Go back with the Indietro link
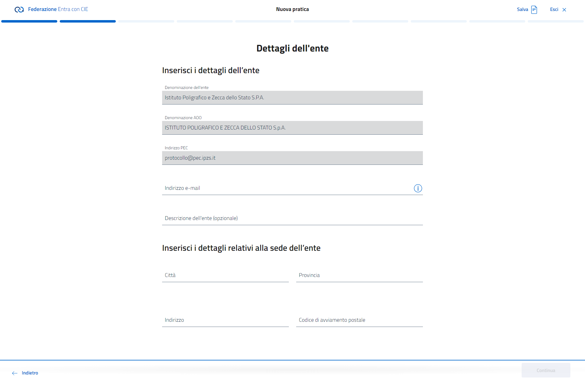 (30, 373)
